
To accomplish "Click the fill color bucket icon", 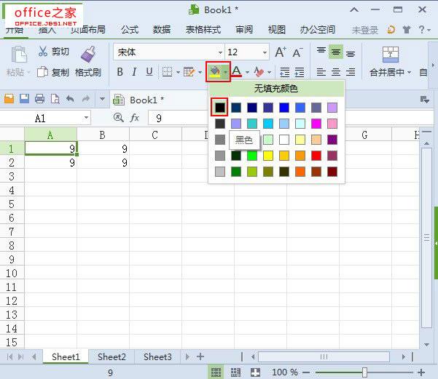I will [215, 71].
